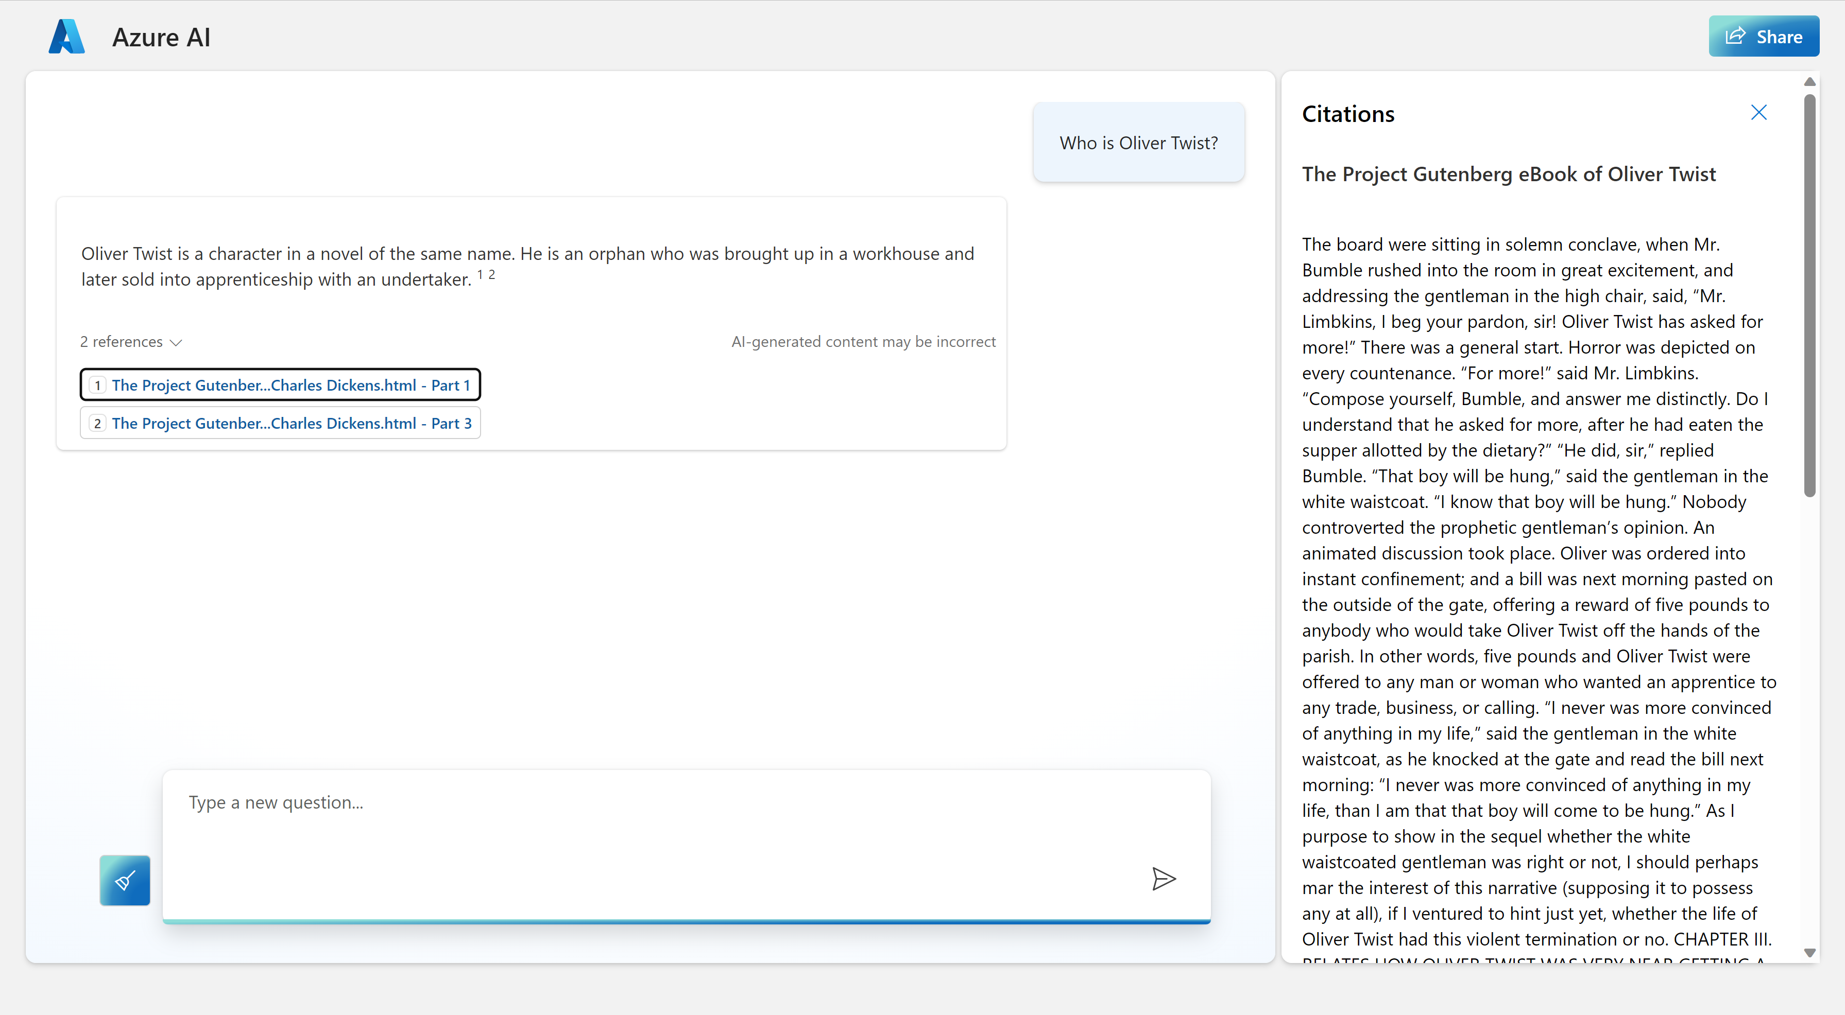
Task: Collapse the 2 references list
Action: pos(122,342)
